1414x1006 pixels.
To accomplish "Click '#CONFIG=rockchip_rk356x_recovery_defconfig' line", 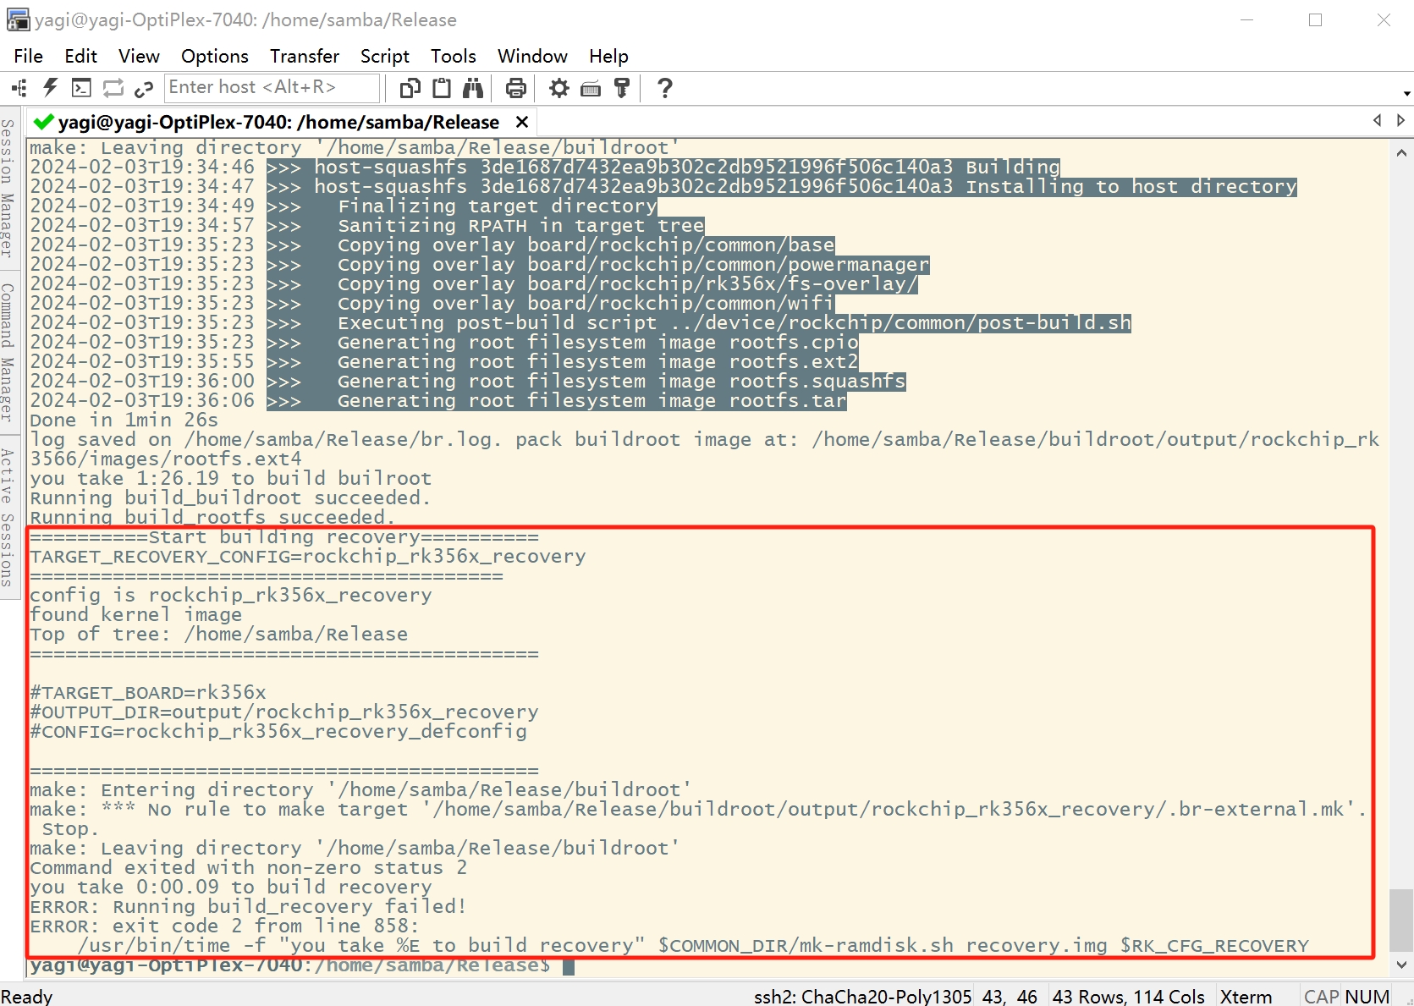I will tap(278, 732).
